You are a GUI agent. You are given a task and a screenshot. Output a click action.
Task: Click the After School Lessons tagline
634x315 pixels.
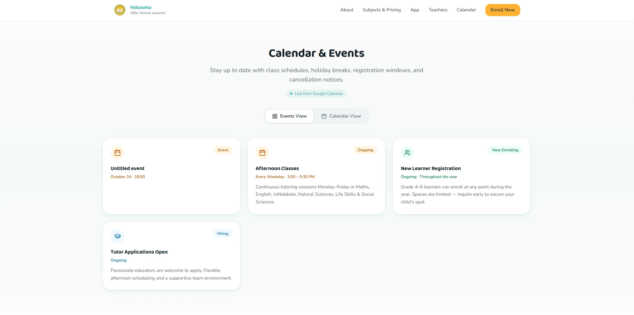coord(148,13)
